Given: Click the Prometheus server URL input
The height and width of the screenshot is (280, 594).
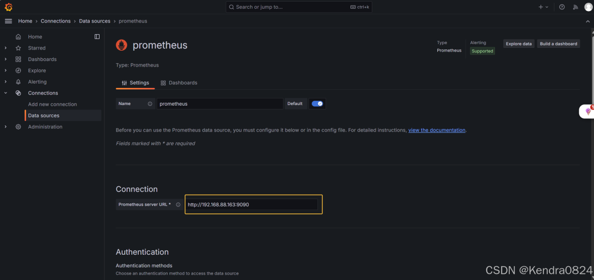Looking at the screenshot, I should [x=251, y=205].
